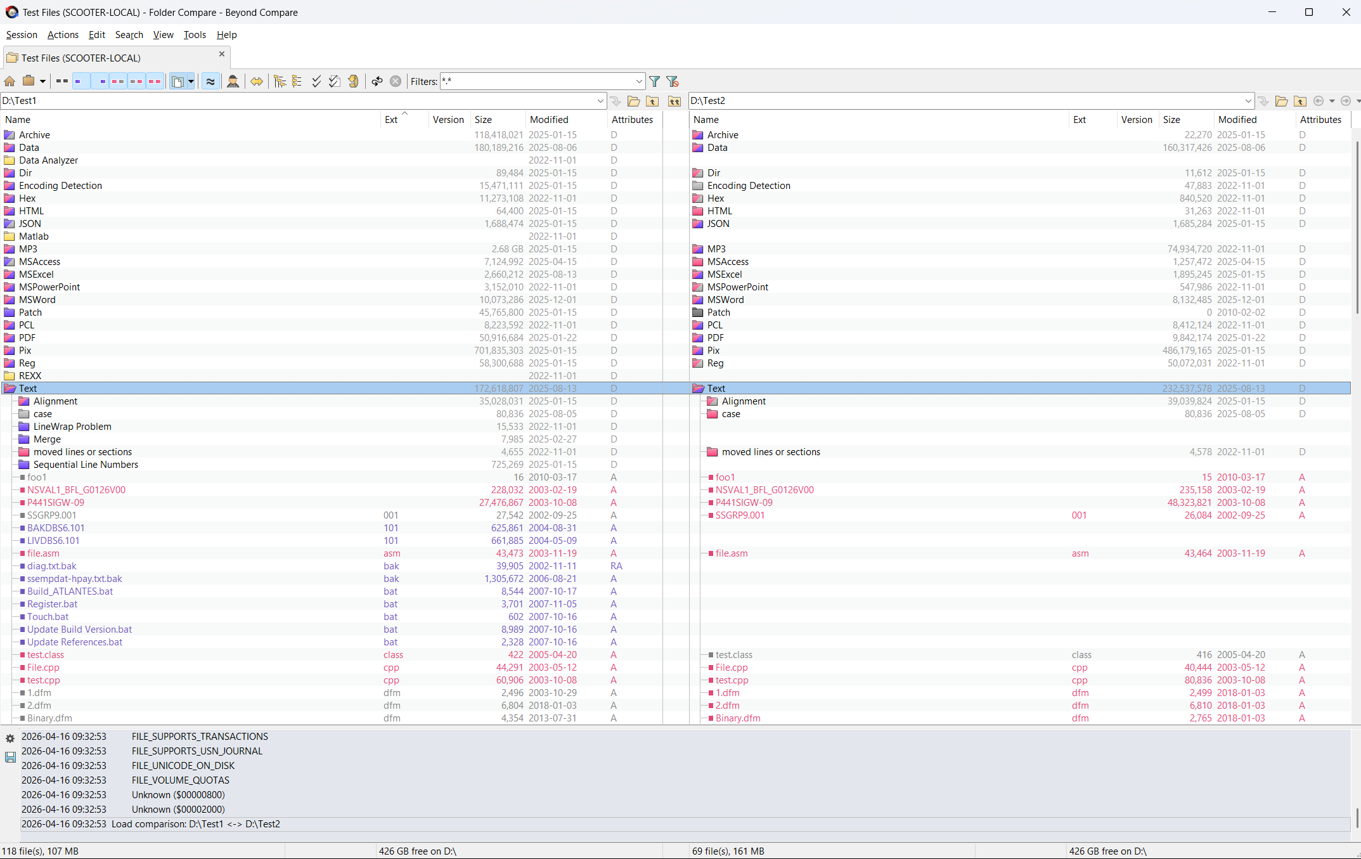The height and width of the screenshot is (859, 1361).
Task: Click the Expand All tree icon
Action: [280, 81]
